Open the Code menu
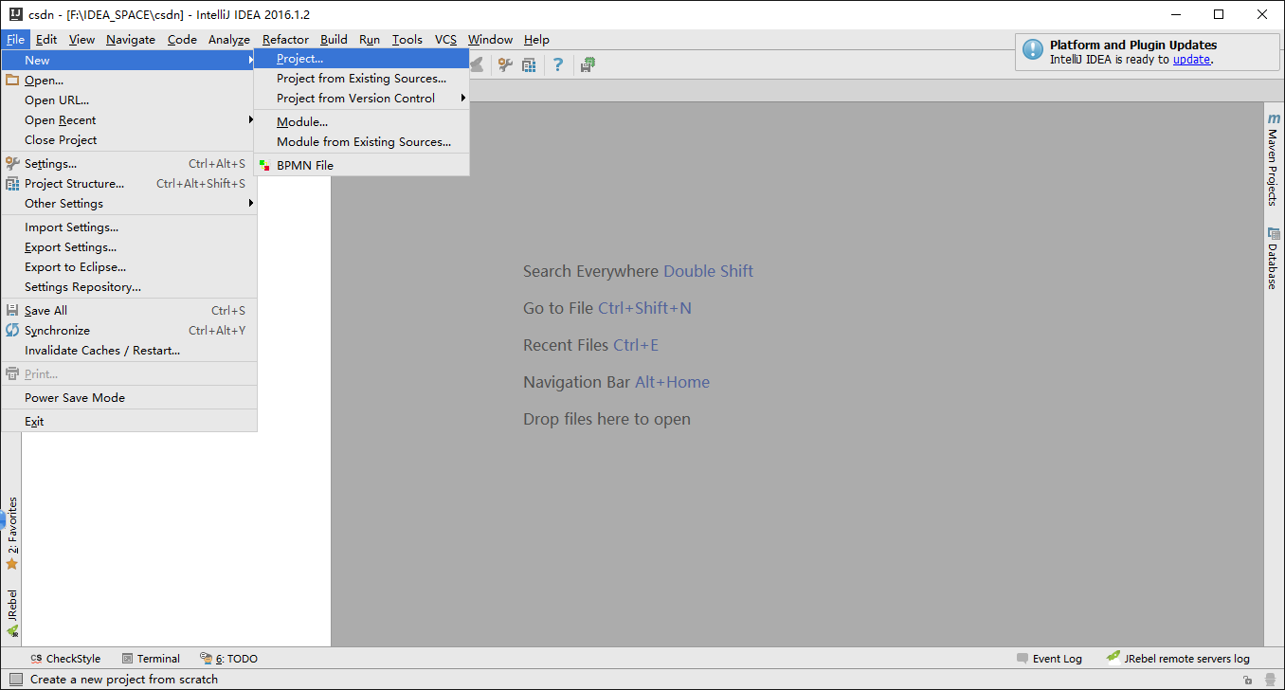Image resolution: width=1285 pixels, height=690 pixels. click(182, 40)
